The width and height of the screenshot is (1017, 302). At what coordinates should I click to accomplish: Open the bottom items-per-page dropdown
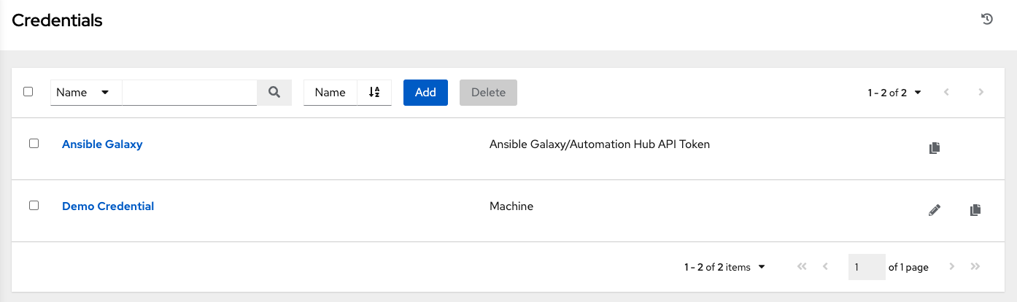pos(724,267)
